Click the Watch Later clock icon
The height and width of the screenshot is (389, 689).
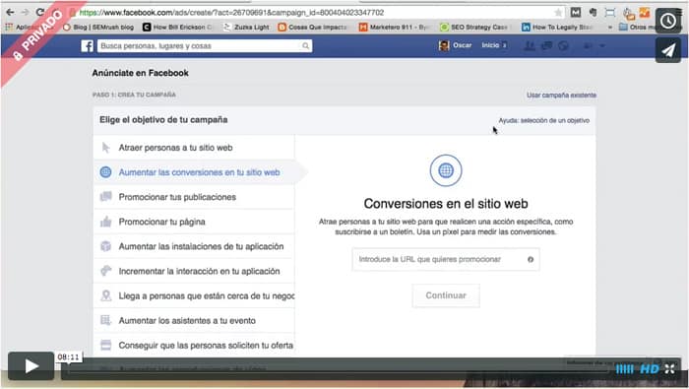[668, 21]
